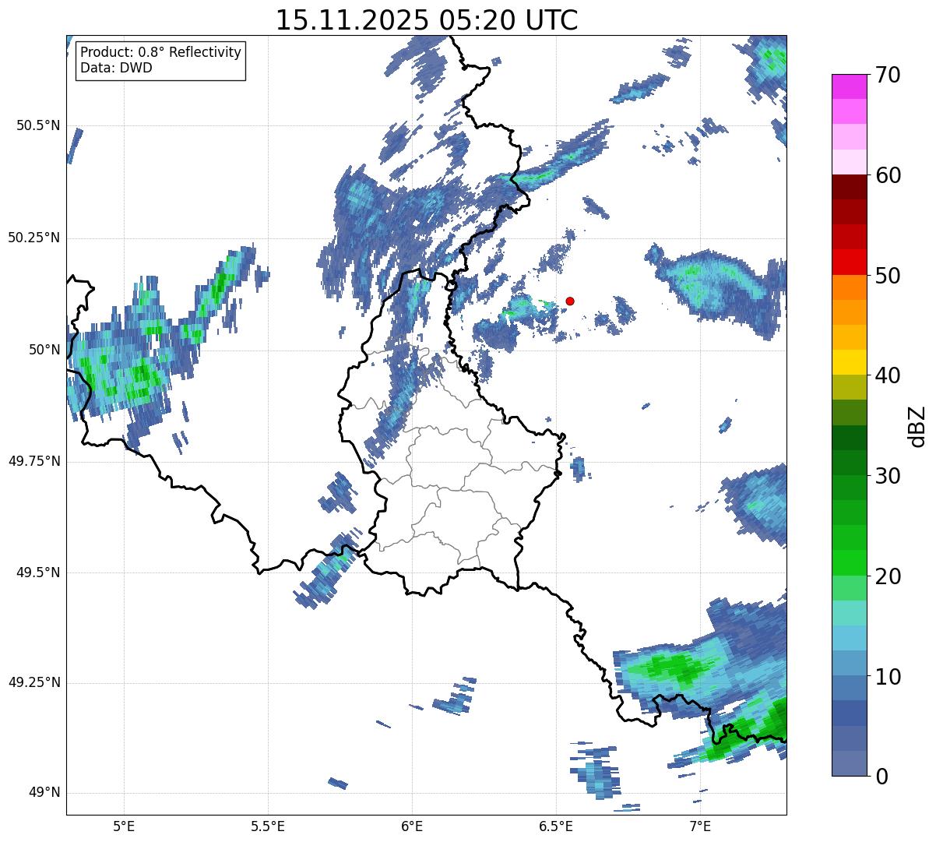Click the magenta swatch at top of colorbar

pyautogui.click(x=849, y=87)
